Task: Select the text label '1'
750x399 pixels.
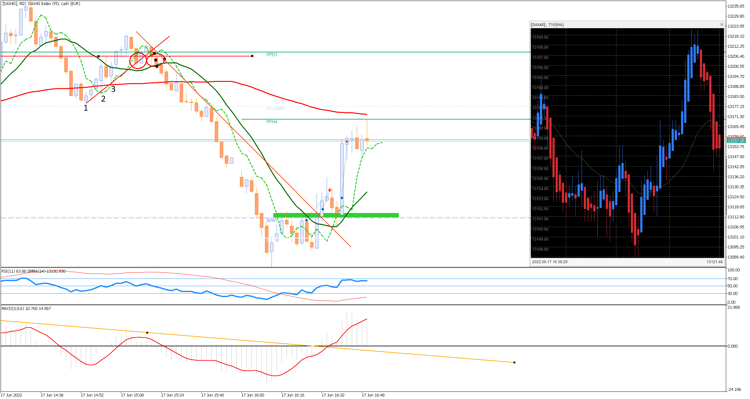Action: pos(86,108)
